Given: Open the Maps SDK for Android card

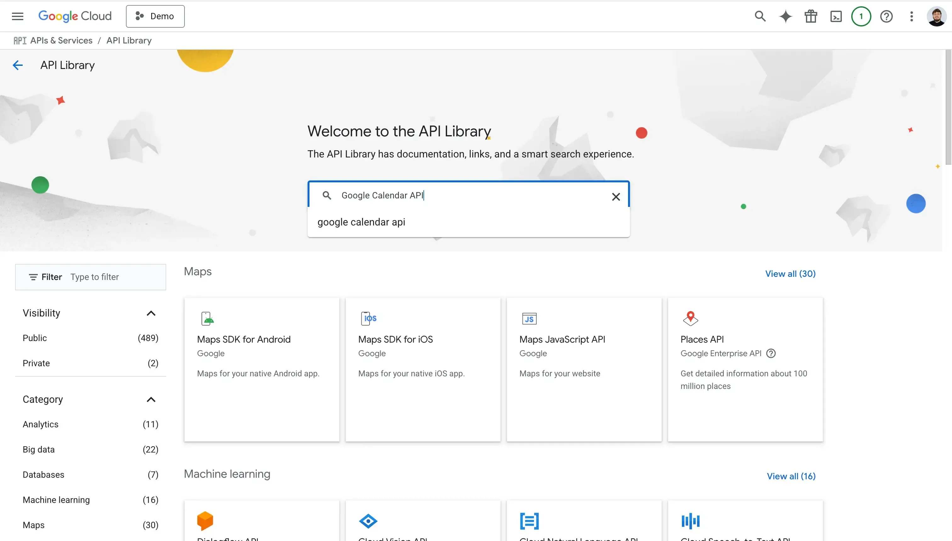Looking at the screenshot, I should [x=262, y=369].
